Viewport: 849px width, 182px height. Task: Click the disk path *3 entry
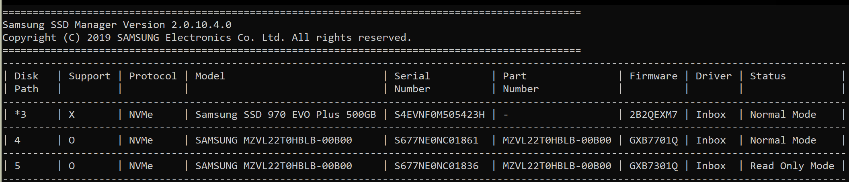[20, 115]
